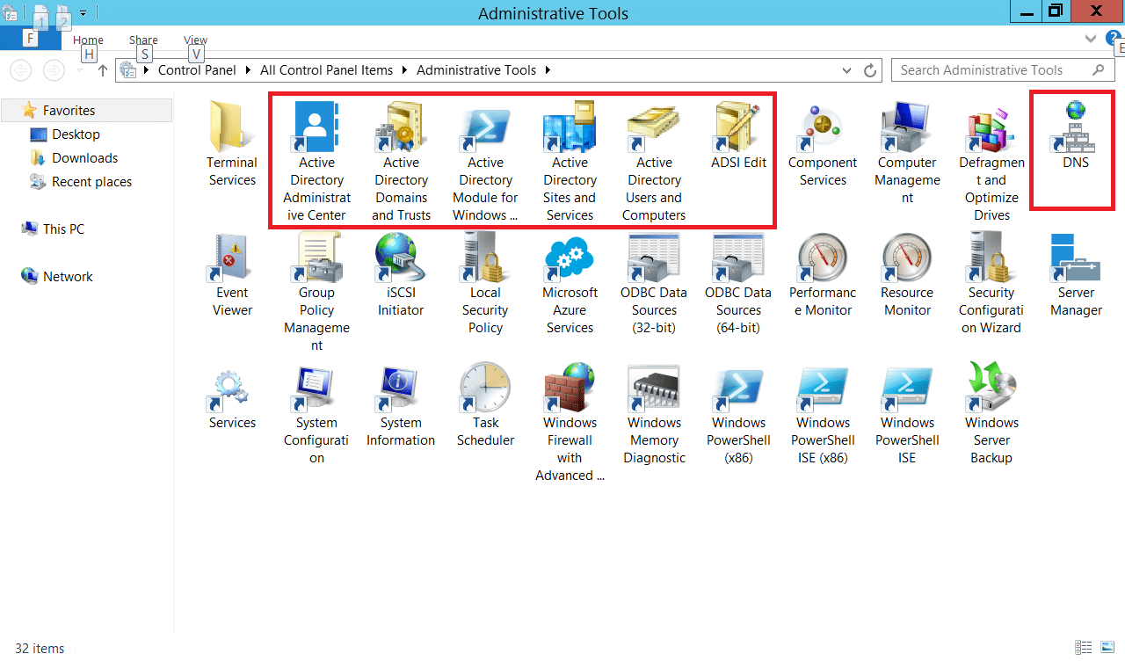
Task: Open System Configuration
Action: (316, 414)
